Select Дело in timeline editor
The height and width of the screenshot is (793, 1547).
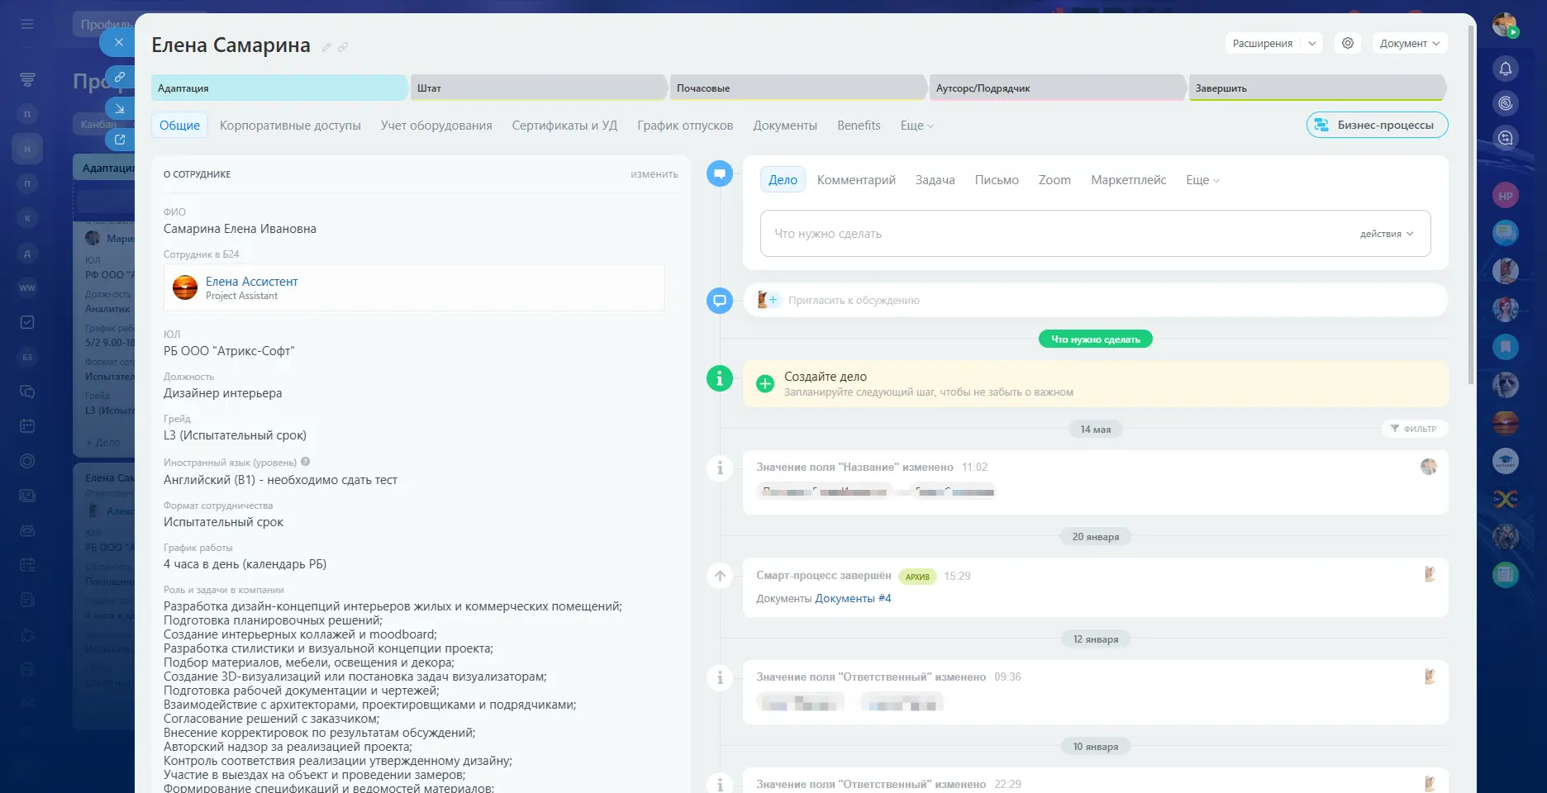[783, 180]
